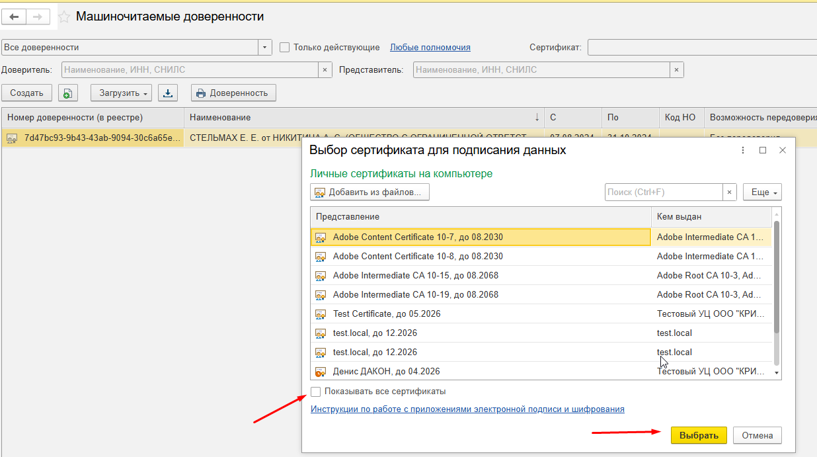This screenshot has height=457, width=817.
Task: Click the download arrow icon button
Action: click(168, 93)
